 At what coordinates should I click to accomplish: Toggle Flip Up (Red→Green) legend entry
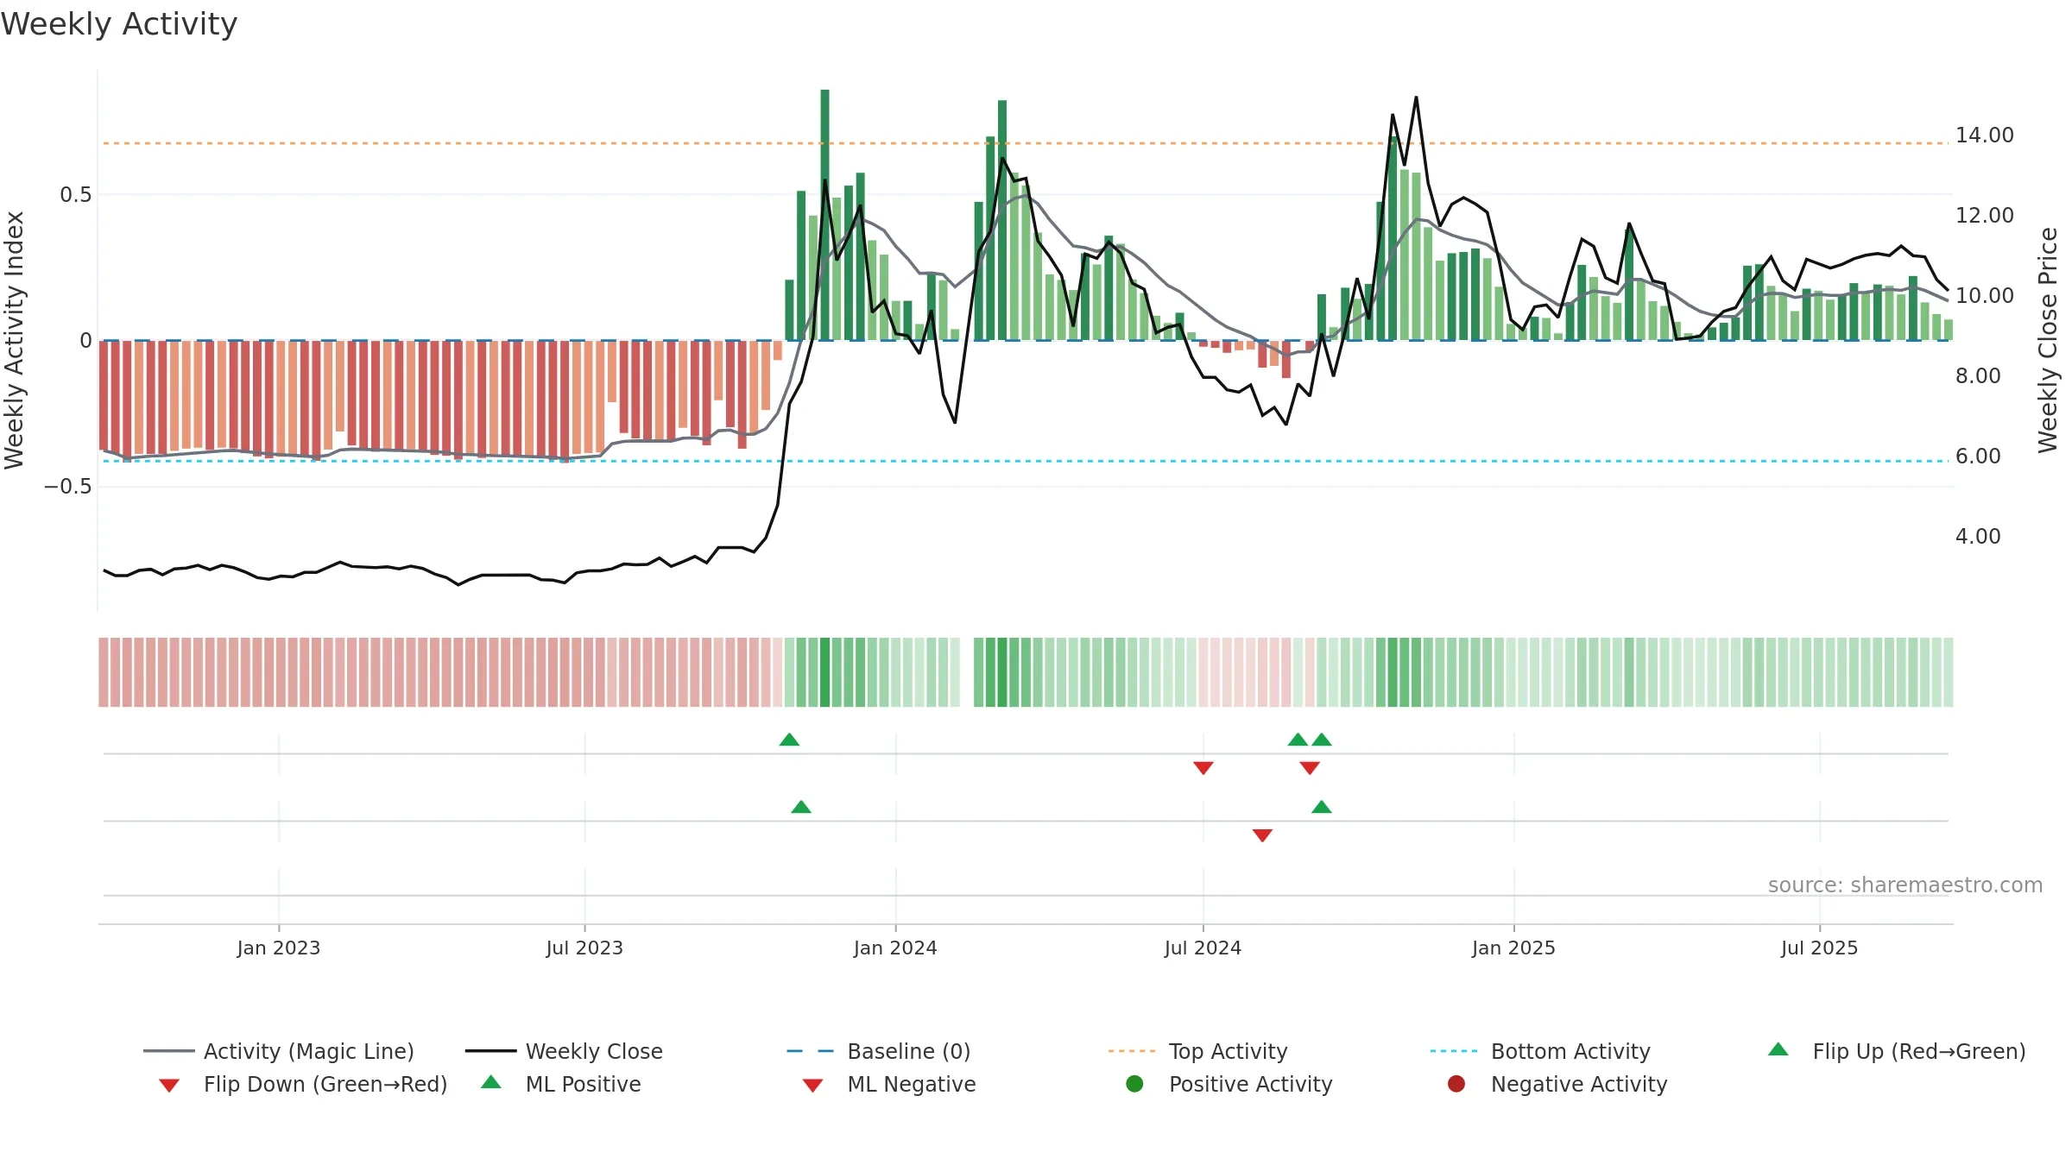(1897, 1051)
